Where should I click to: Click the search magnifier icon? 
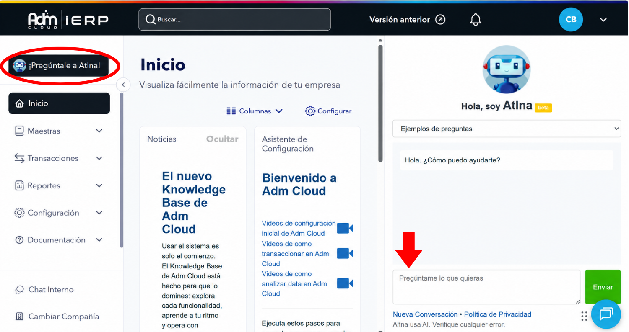(150, 20)
